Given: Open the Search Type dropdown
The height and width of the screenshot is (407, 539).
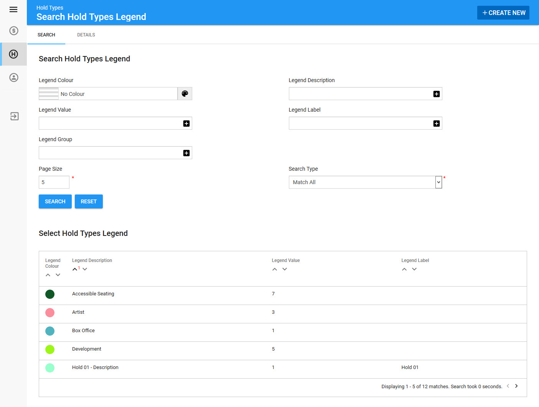Looking at the screenshot, I should [365, 182].
